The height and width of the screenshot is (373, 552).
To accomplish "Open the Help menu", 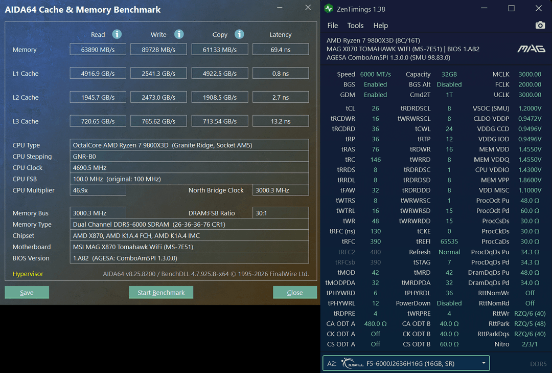I will point(381,26).
